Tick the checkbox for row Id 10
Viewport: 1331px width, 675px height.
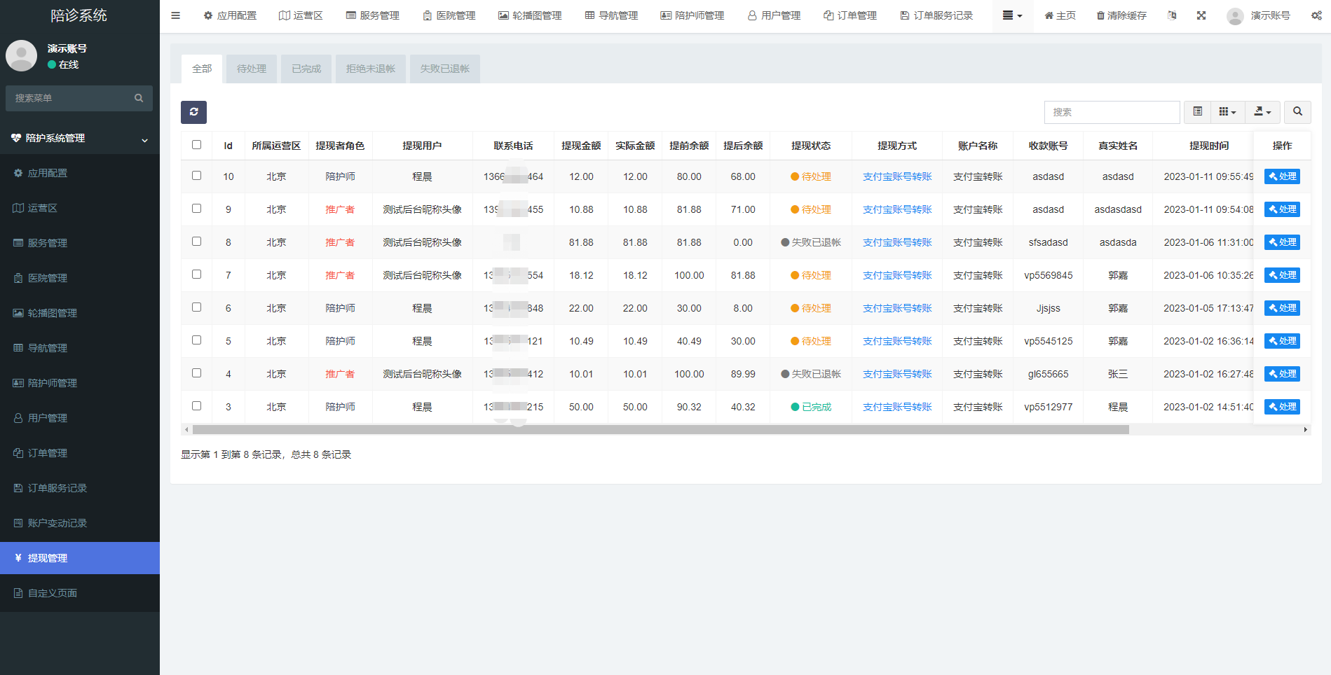pos(196,176)
